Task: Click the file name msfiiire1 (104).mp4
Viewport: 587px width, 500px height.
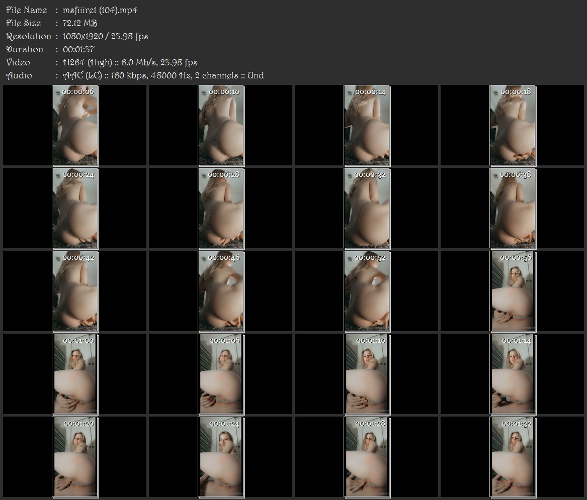Action: 100,10
